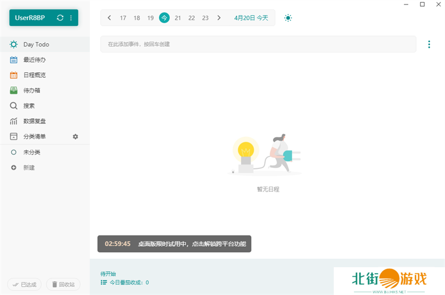Select date 21 in the date strip
Screen dimensions: 445x295
pos(178,18)
